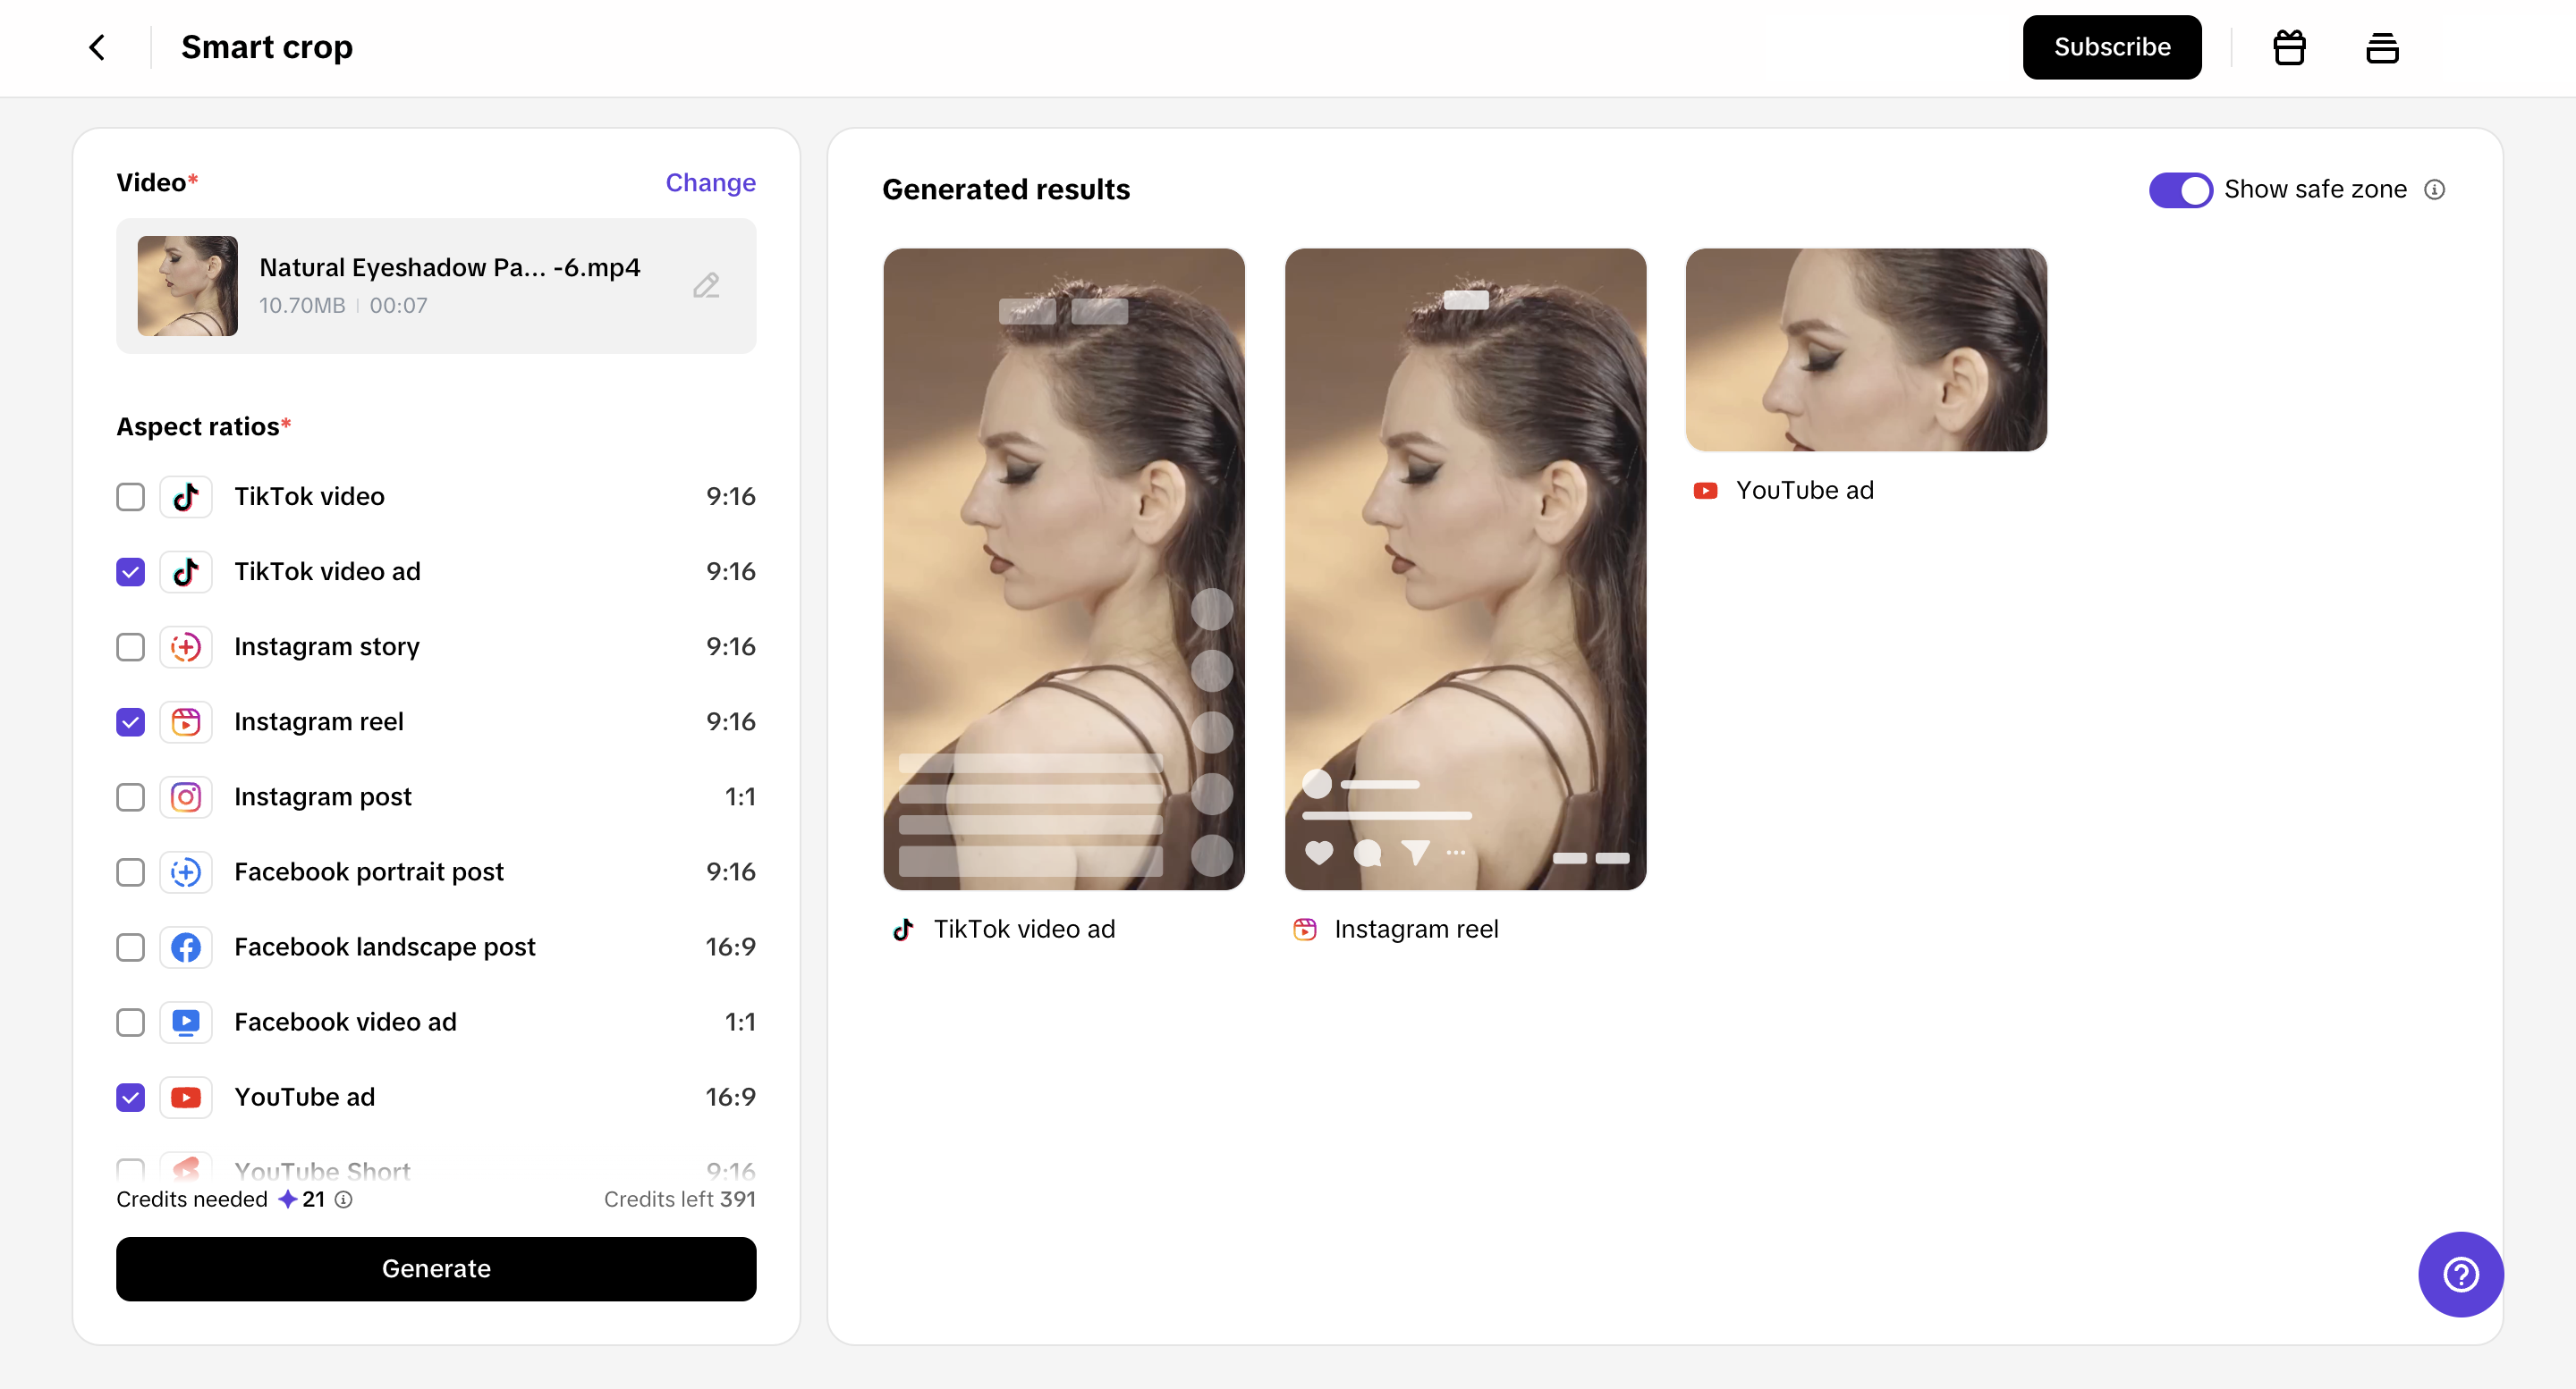Click info icon beside Credits needed
Image resolution: width=2576 pixels, height=1389 pixels.
click(x=343, y=1200)
